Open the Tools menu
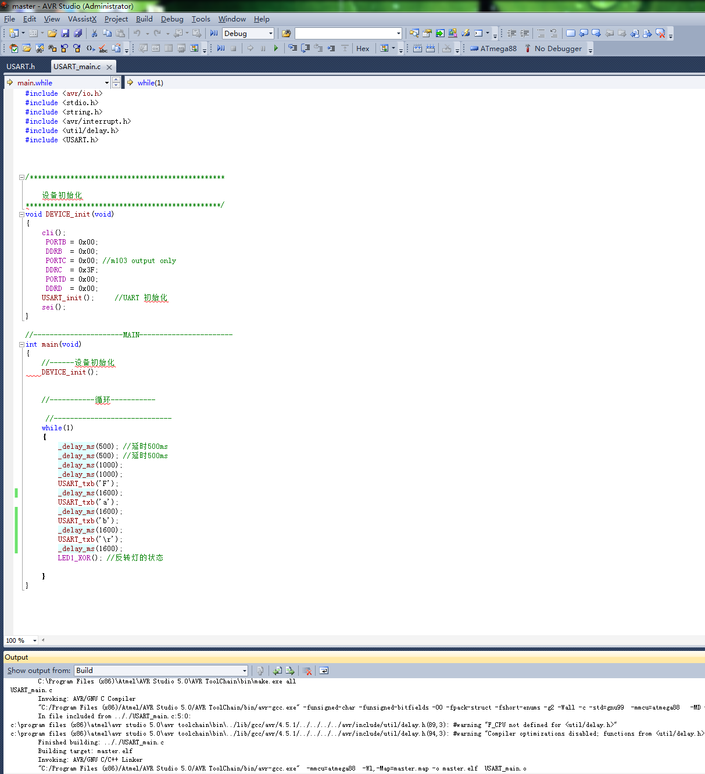Screen dimensions: 705x774 click(x=201, y=19)
